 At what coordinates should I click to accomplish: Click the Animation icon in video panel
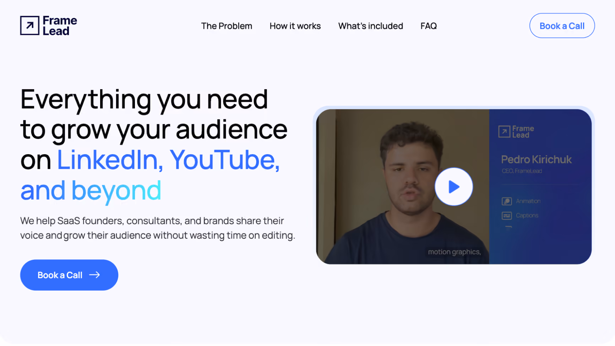tap(507, 201)
